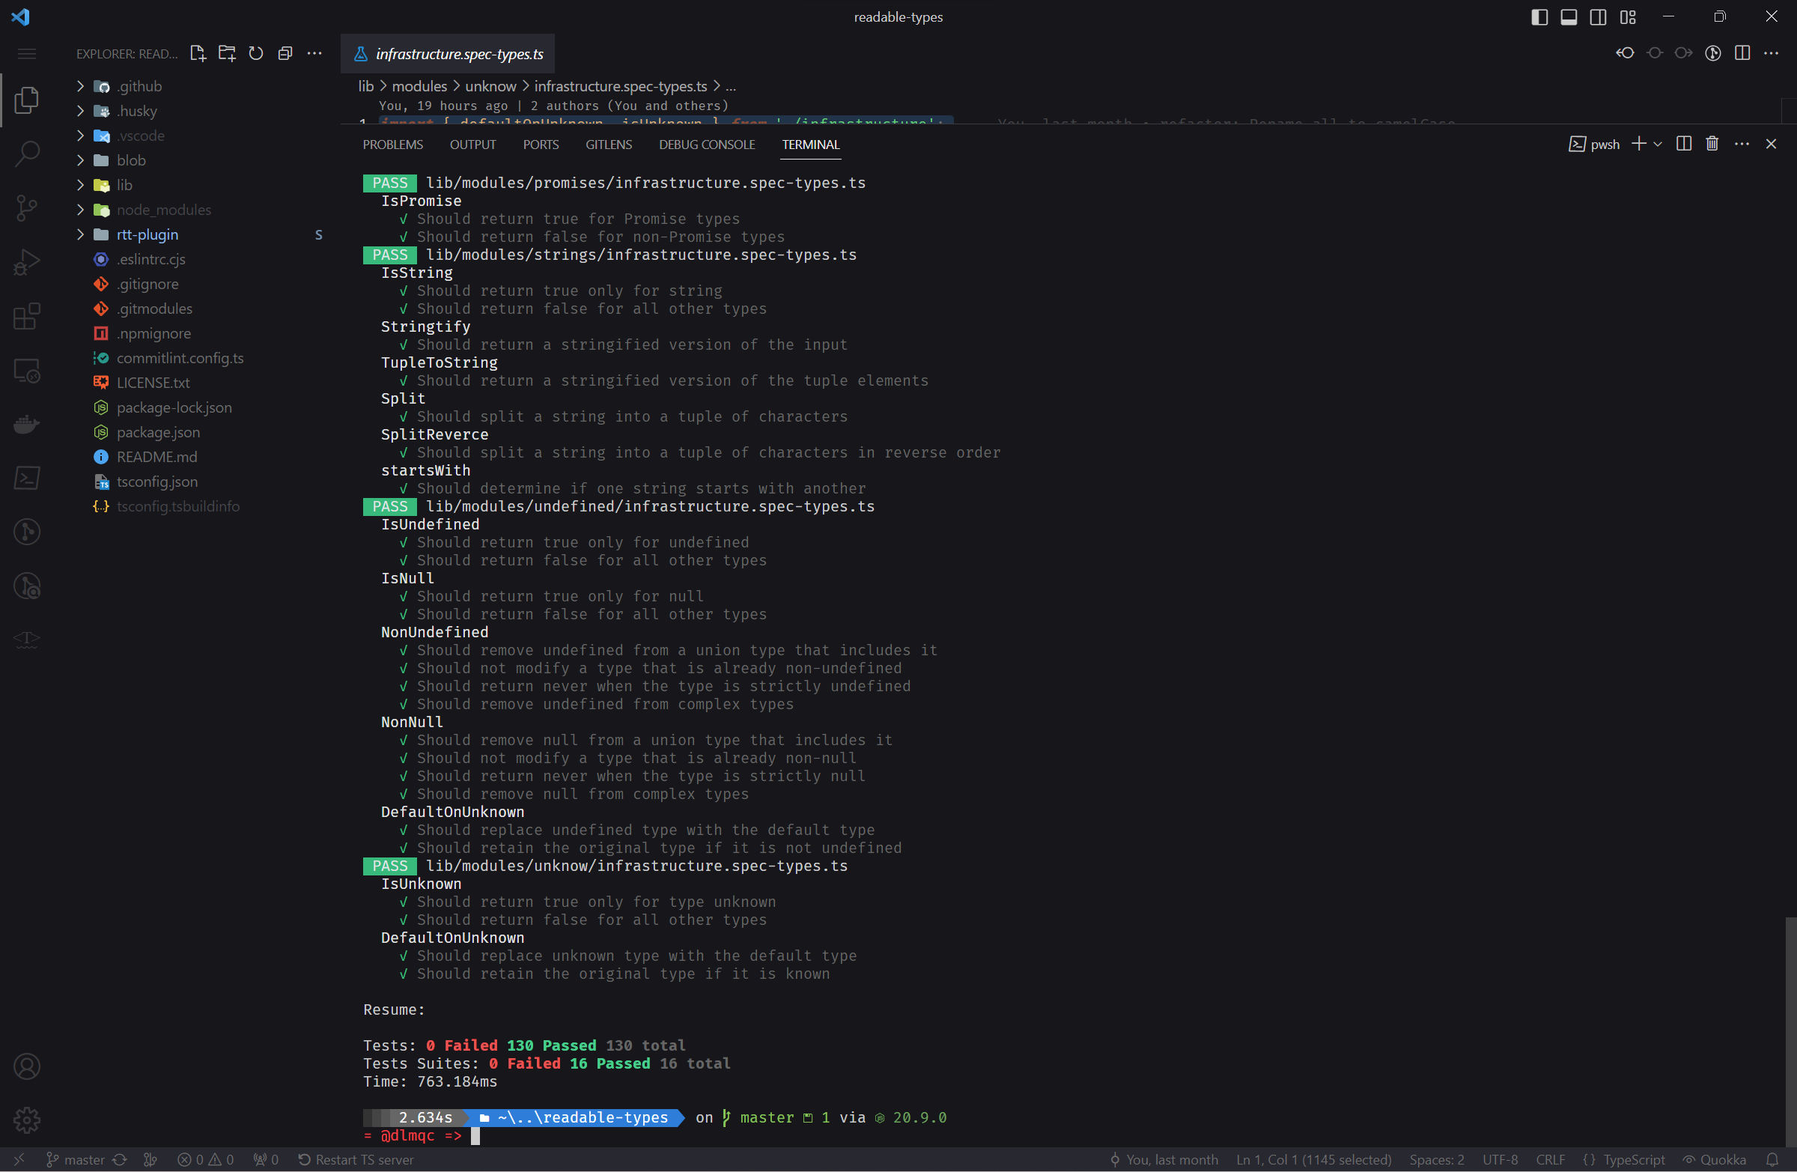Open notifications bell in status bar

click(x=1773, y=1159)
